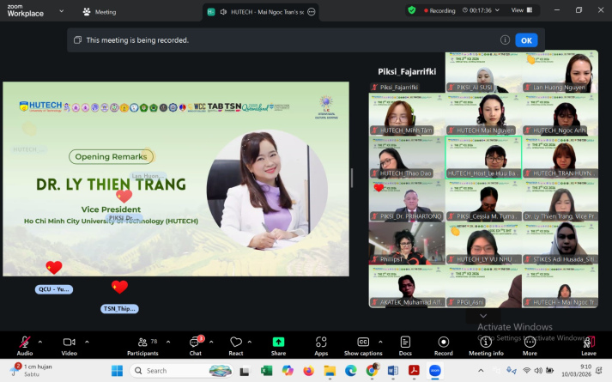Viewport: 612px width, 382px height.
Task: Turn on the camera with Video button
Action: click(68, 343)
